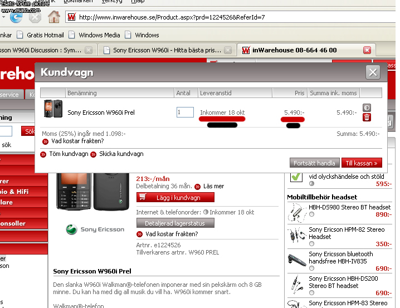Click the arrow icon before Skicka kundvagn
Image resolution: width=400 pixels, height=308 pixels.
[x=94, y=154]
